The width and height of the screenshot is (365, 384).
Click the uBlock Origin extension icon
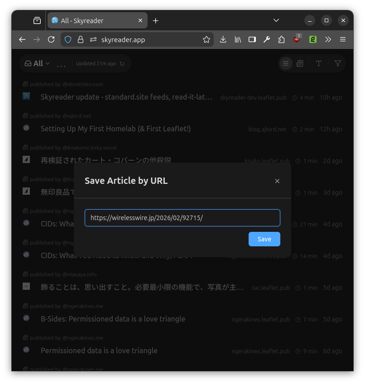(x=297, y=39)
